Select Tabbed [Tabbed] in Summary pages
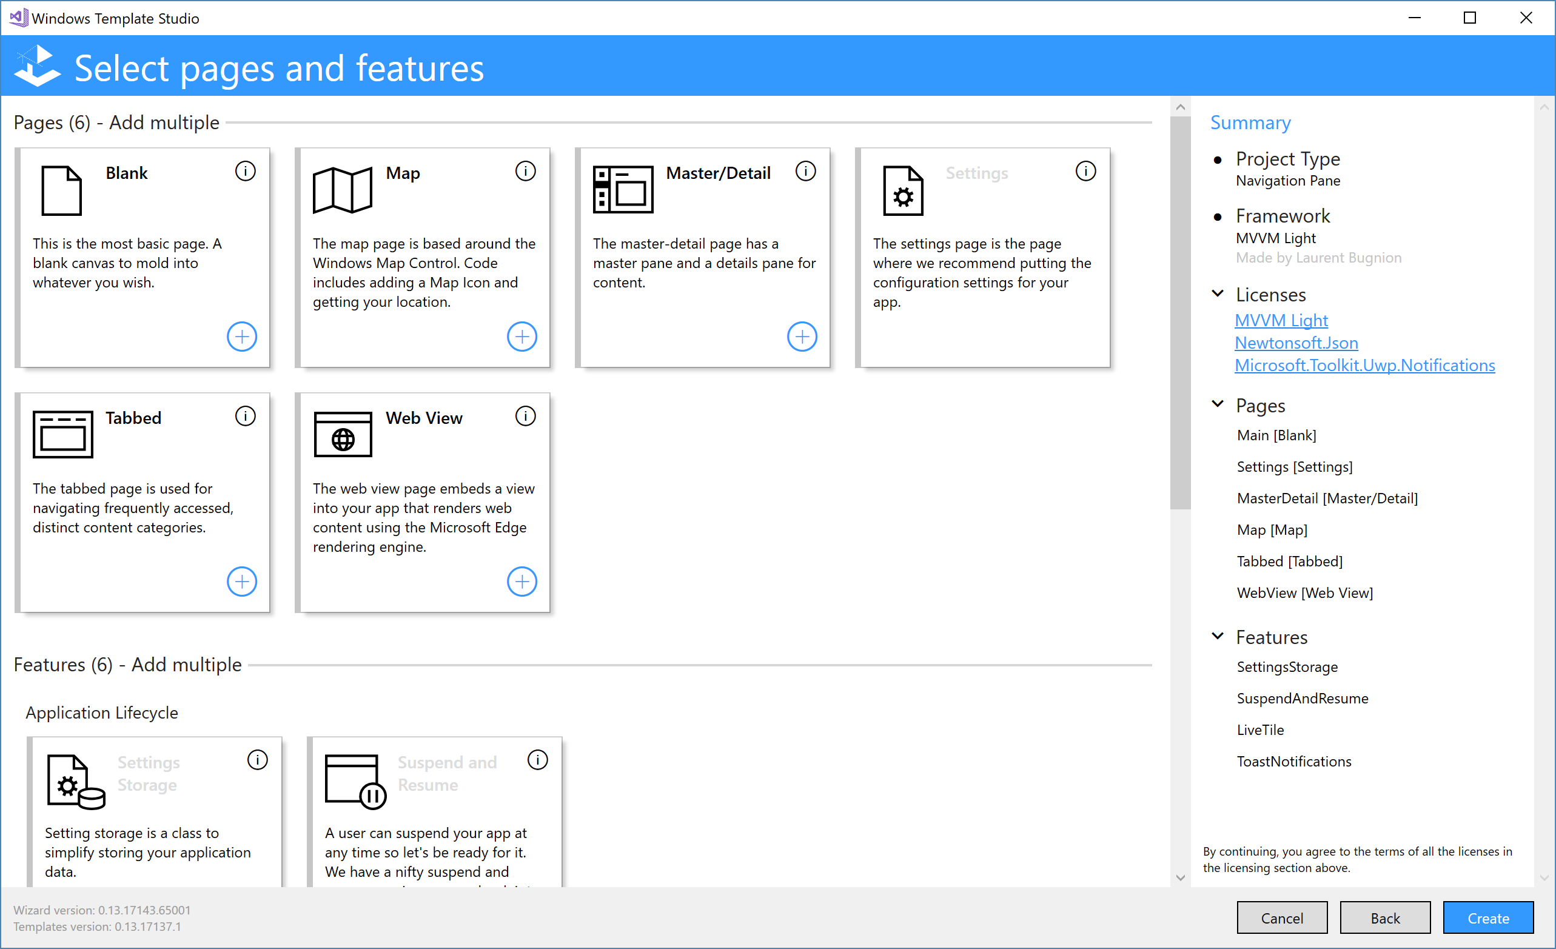The width and height of the screenshot is (1556, 949). tap(1290, 562)
